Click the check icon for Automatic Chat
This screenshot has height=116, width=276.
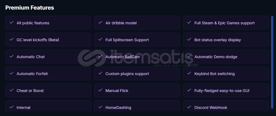point(12,56)
